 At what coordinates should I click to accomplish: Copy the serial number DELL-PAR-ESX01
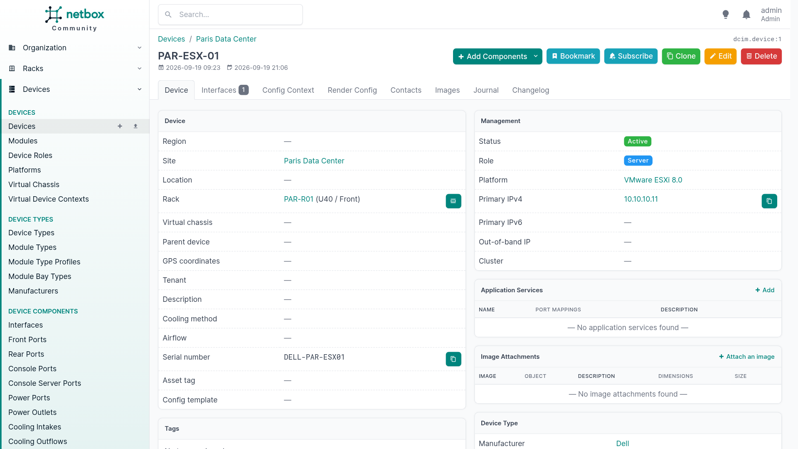click(x=453, y=359)
